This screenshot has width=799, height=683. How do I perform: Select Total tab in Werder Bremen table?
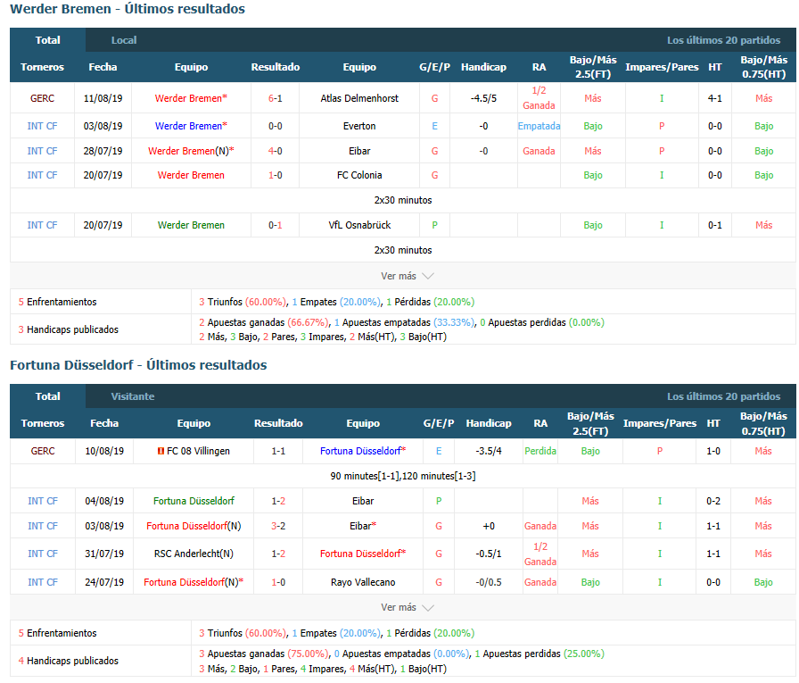tap(47, 40)
